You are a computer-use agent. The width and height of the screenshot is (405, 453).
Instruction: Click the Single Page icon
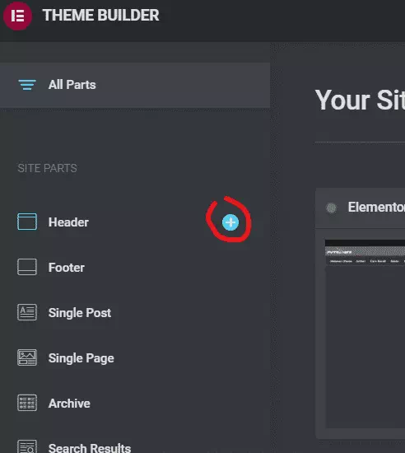click(x=27, y=357)
